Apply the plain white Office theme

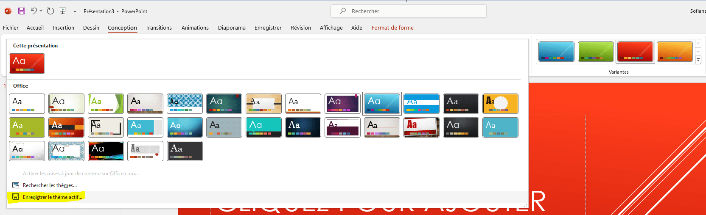tap(27, 104)
